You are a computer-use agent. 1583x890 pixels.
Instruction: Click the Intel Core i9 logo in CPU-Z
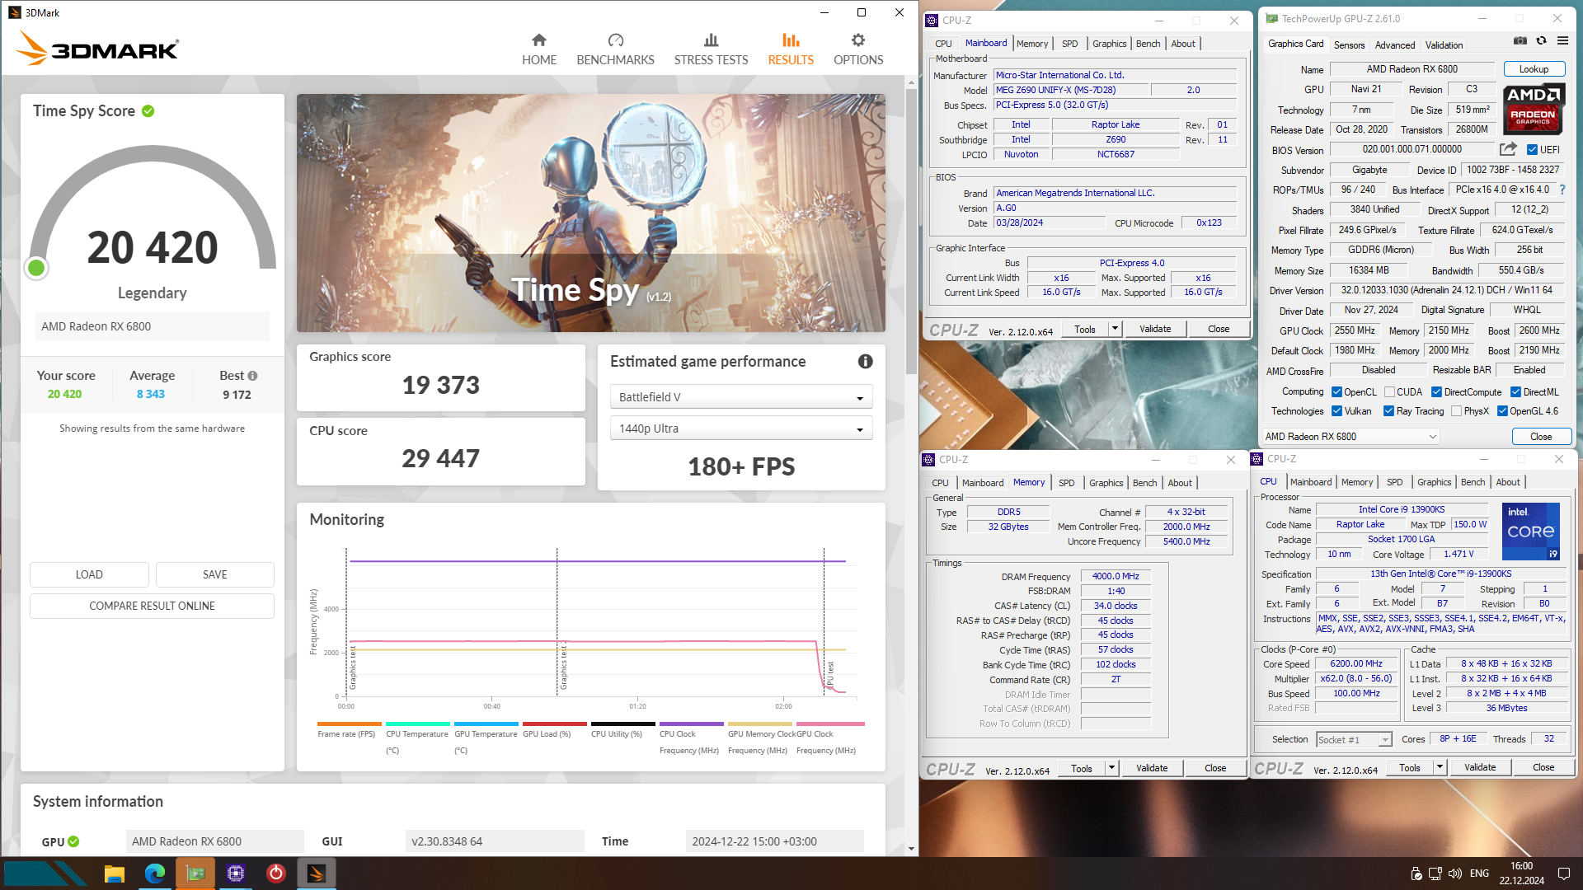coord(1531,532)
